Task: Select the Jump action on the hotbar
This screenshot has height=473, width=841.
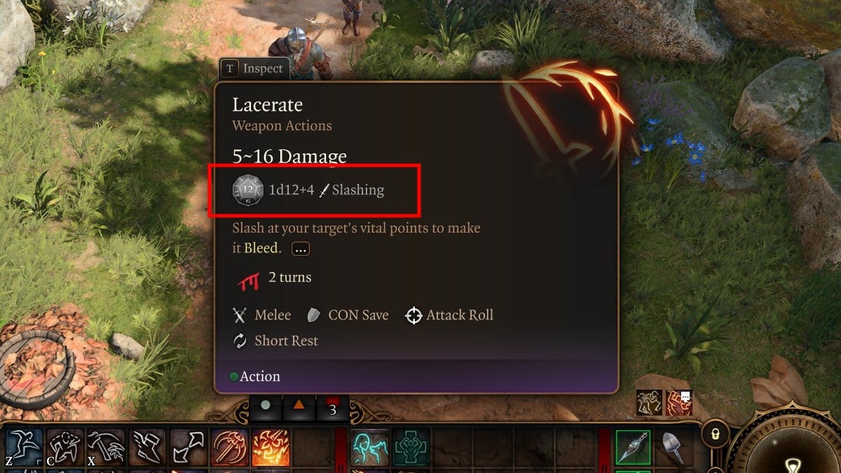Action: (25, 446)
